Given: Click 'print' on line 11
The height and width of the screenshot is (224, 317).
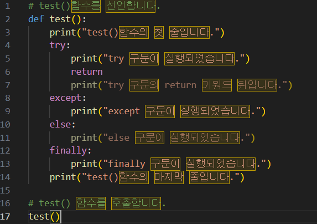Looking at the screenshot, I should tap(84, 138).
